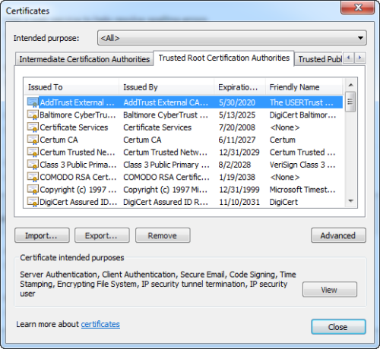
Task: Click the Export... button
Action: (x=102, y=235)
